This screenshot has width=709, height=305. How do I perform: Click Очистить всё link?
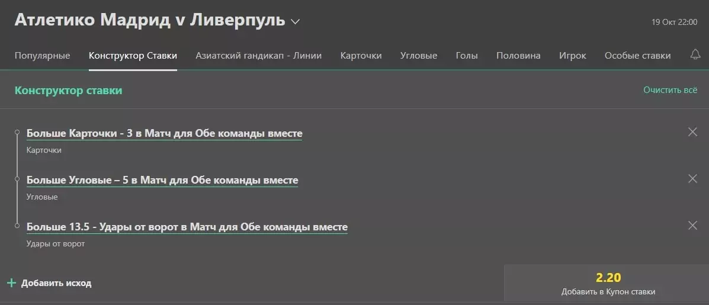coord(670,90)
